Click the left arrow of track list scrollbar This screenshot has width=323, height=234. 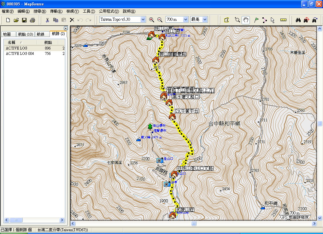6,220
